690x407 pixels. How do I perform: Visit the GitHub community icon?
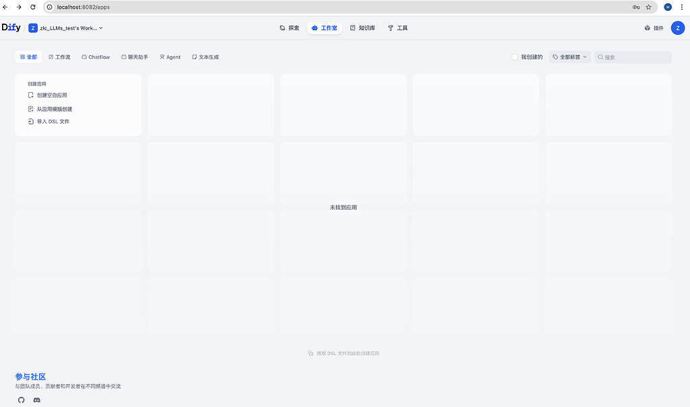coord(21,400)
